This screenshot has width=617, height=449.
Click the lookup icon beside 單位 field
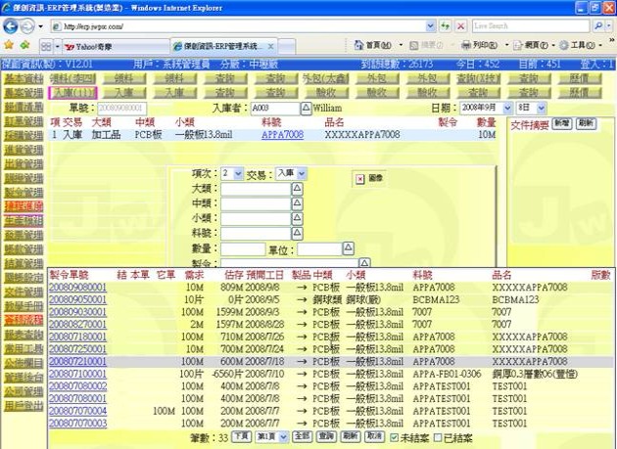pos(349,249)
